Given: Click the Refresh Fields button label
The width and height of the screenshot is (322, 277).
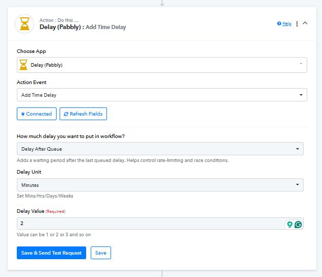Looking at the screenshot, I should click(x=86, y=114).
